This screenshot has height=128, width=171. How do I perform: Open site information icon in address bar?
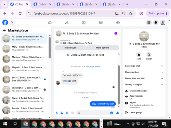(x=29, y=13)
